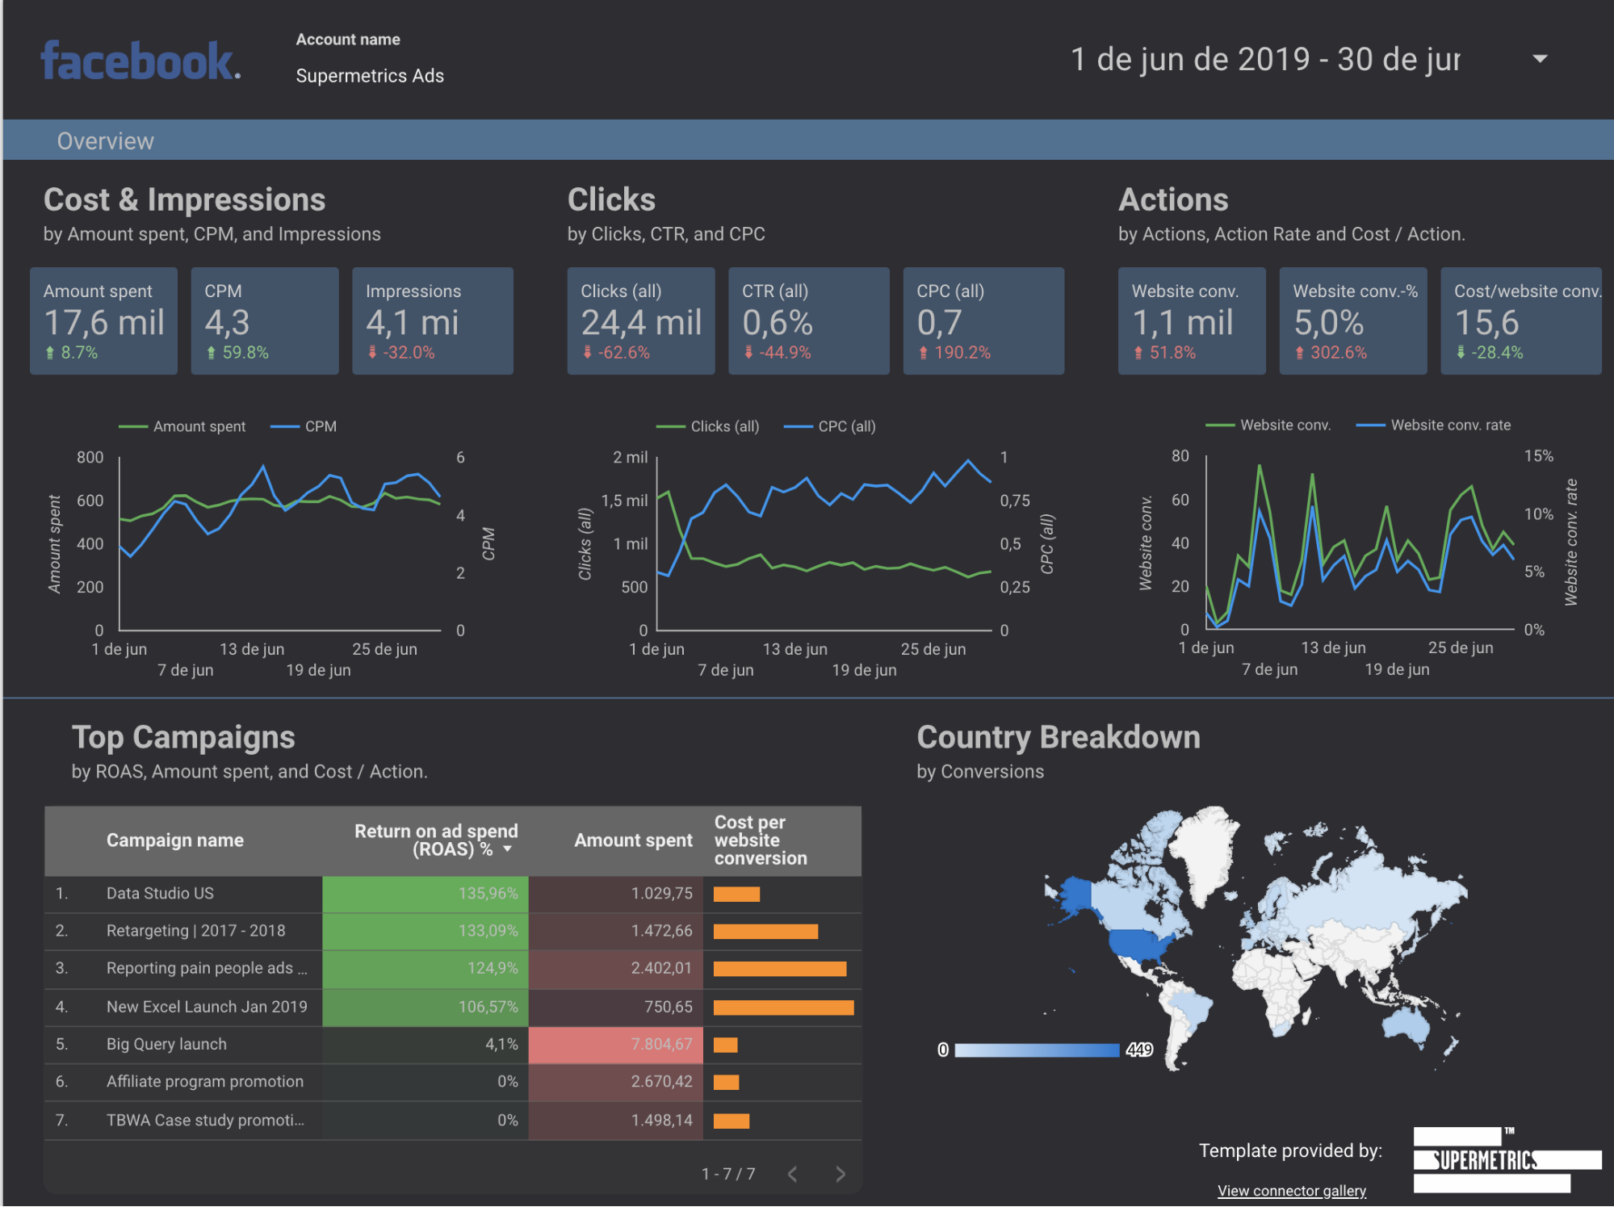This screenshot has height=1207, width=1614.
Task: Go to next table page arrow
Action: click(841, 1174)
